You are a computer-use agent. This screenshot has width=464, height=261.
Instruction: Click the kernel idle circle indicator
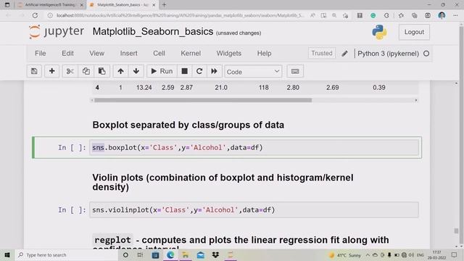tap(426, 54)
